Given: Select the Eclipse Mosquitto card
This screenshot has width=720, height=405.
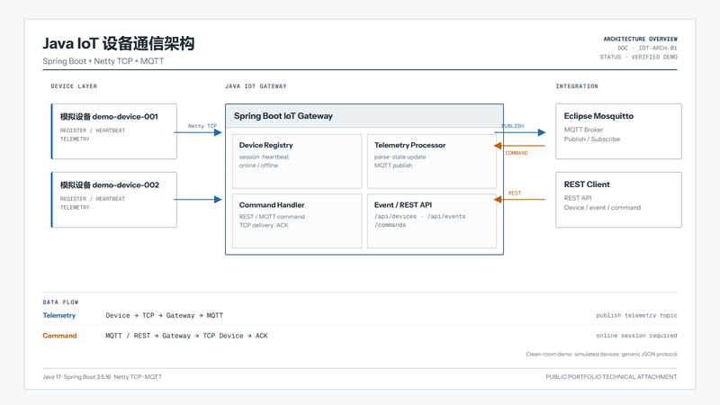Looking at the screenshot, I should coord(618,131).
